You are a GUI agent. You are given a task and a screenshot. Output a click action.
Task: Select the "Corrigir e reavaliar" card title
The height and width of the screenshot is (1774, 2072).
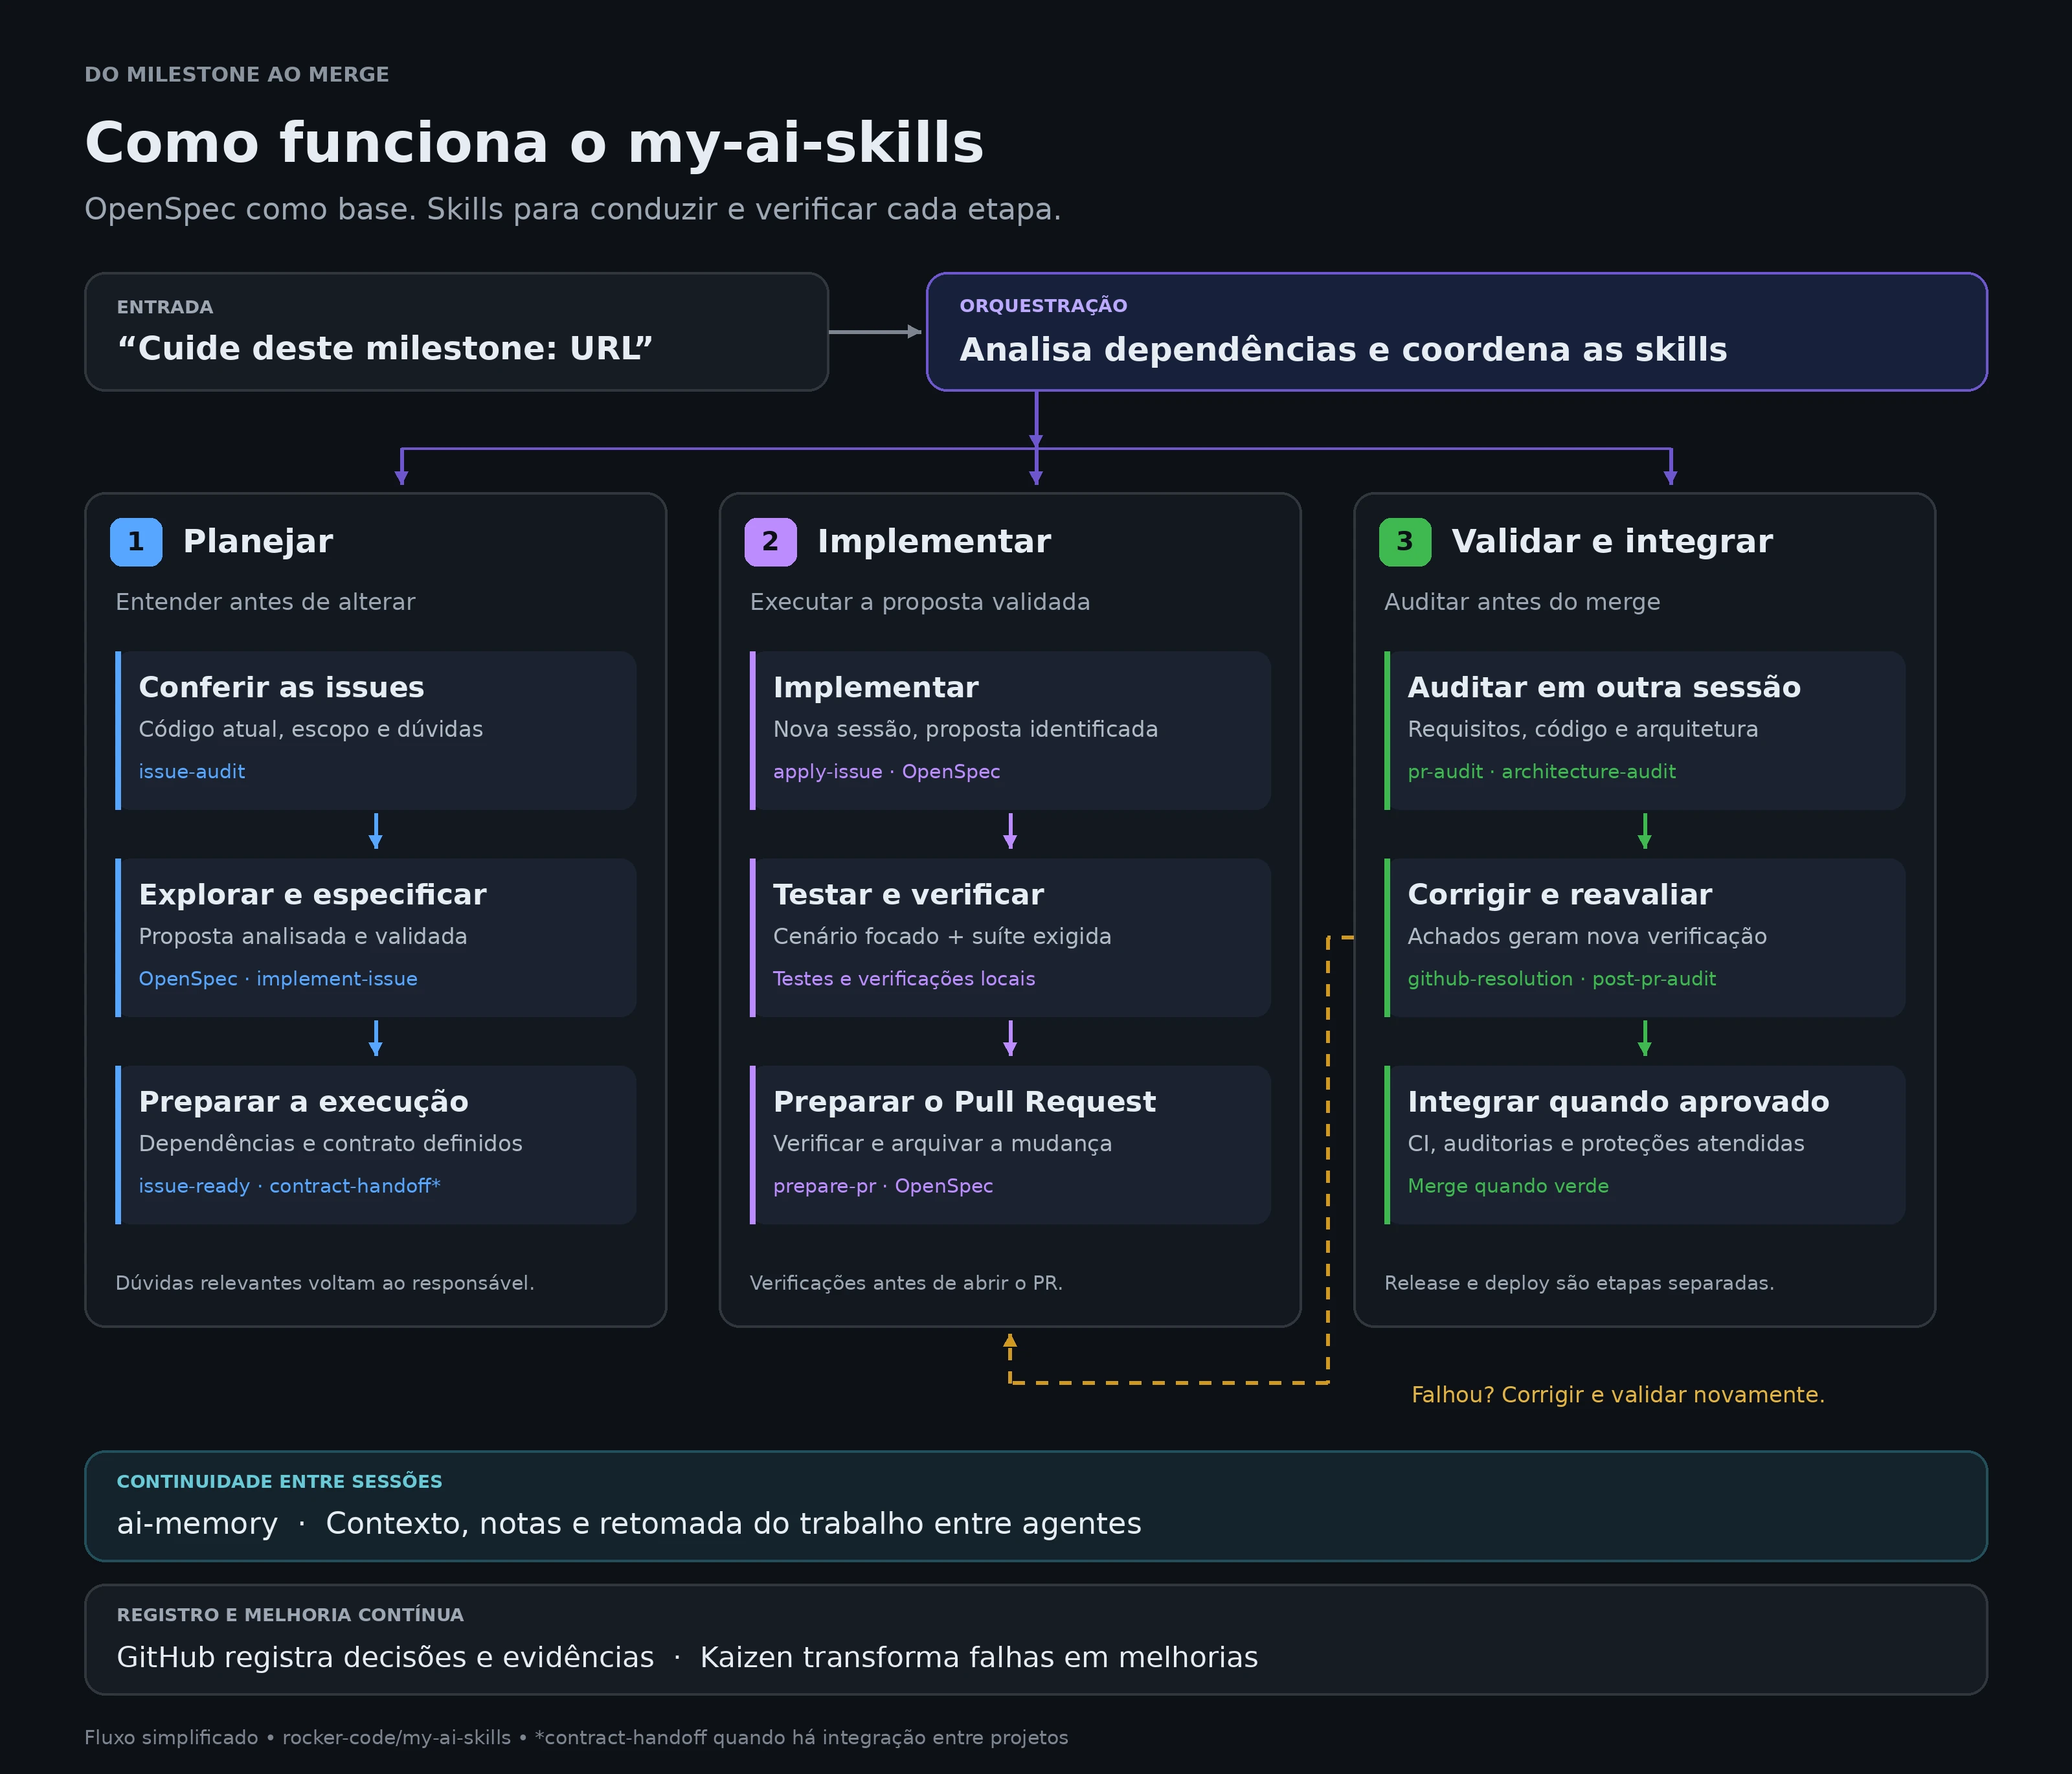point(1559,895)
